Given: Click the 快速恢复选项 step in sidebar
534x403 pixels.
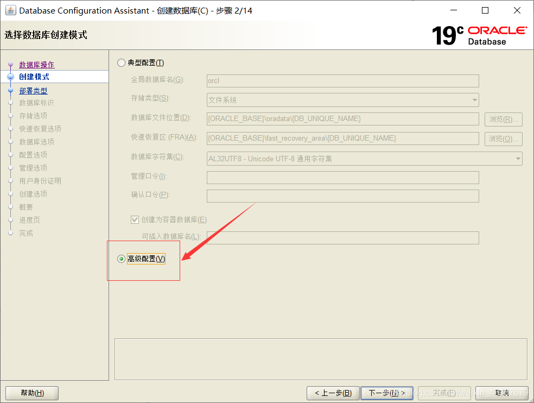Looking at the screenshot, I should (x=40, y=129).
